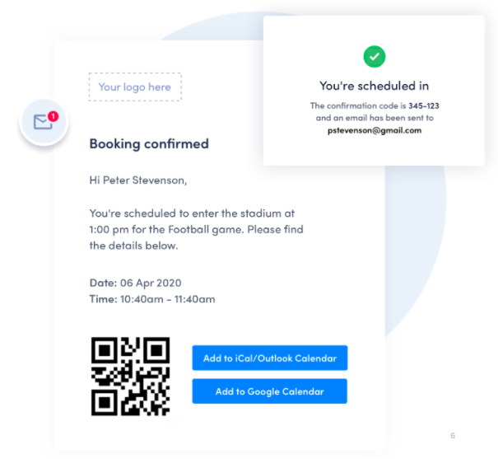Click the top-right QR code finder square
498x459 pixels.
[x=157, y=350]
